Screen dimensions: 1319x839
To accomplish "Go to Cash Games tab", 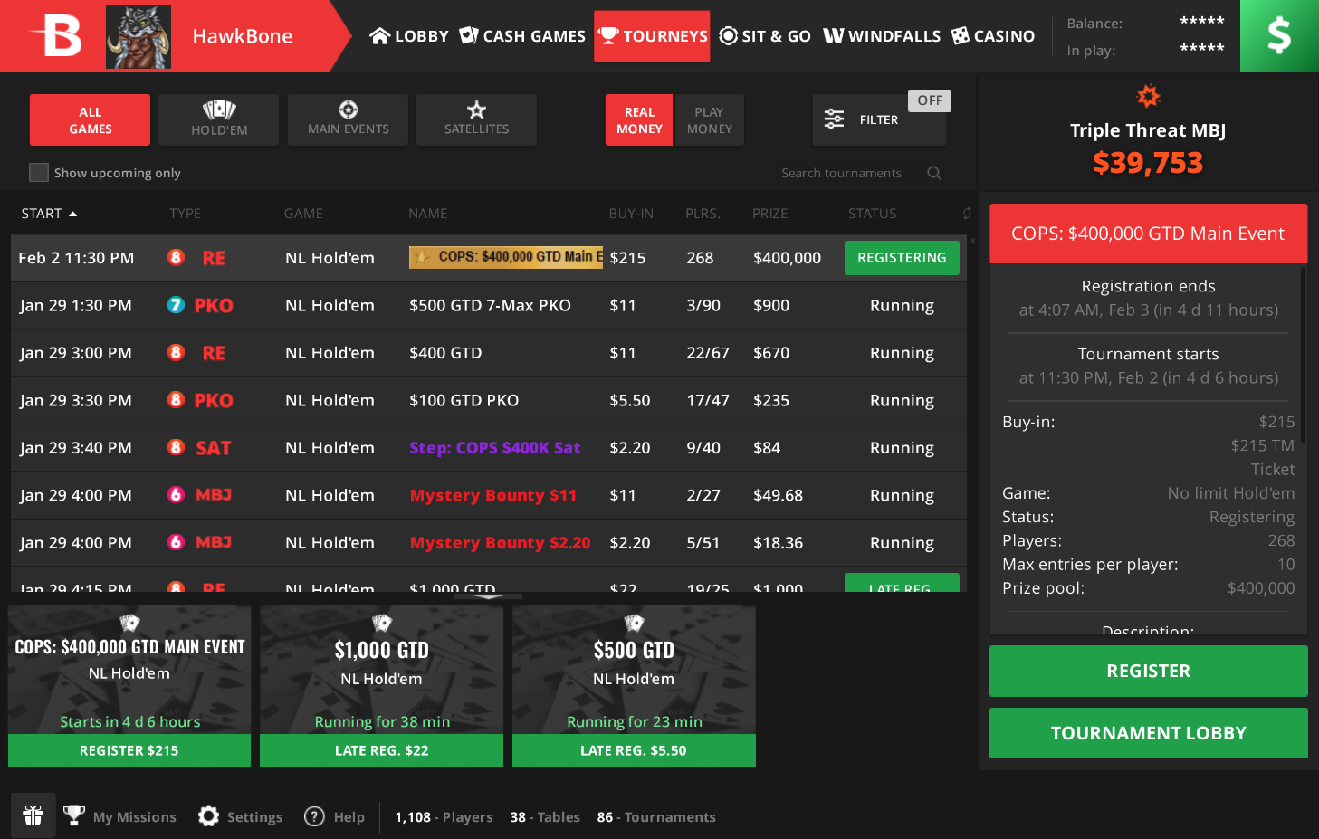I will pyautogui.click(x=522, y=36).
